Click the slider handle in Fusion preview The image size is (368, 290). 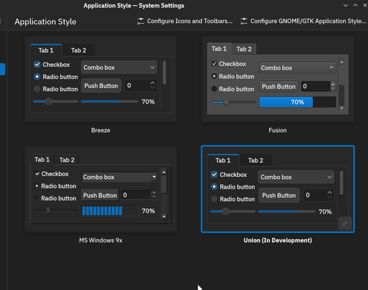(x=226, y=102)
